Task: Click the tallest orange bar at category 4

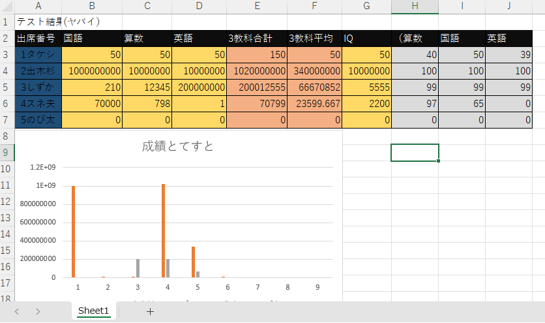Action: tap(164, 231)
